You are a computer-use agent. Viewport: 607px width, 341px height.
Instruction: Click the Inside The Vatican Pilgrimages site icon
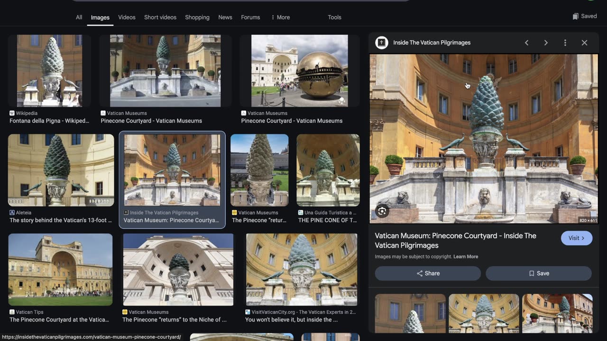pyautogui.click(x=382, y=43)
